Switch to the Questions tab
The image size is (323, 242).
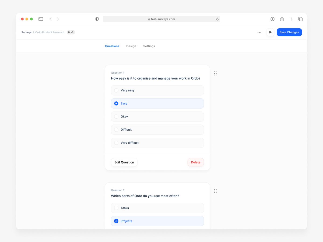(112, 46)
